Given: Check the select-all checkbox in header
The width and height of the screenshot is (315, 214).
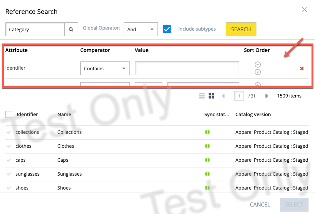Looking at the screenshot, I should (x=9, y=114).
